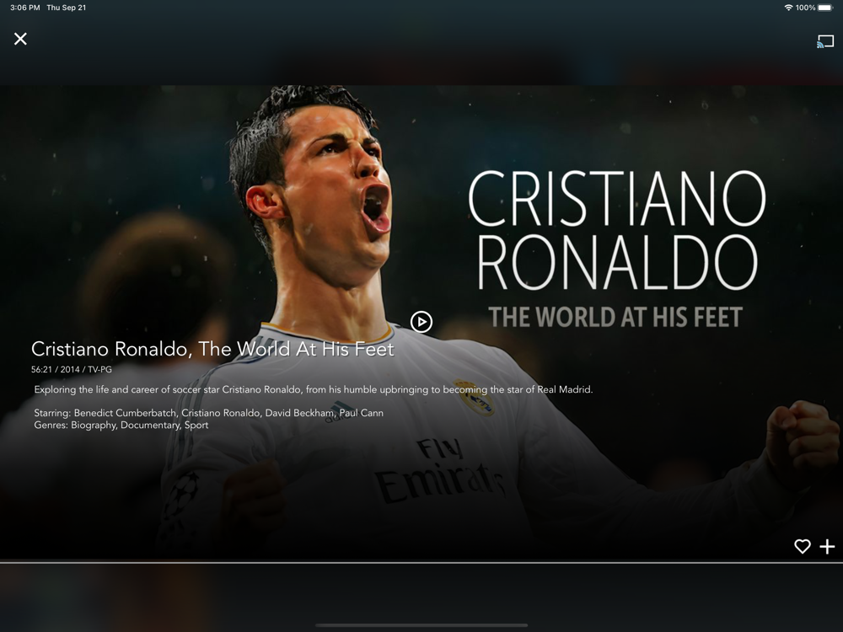Image resolution: width=843 pixels, height=632 pixels.
Task: Close the movie details view
Action: pyautogui.click(x=20, y=39)
